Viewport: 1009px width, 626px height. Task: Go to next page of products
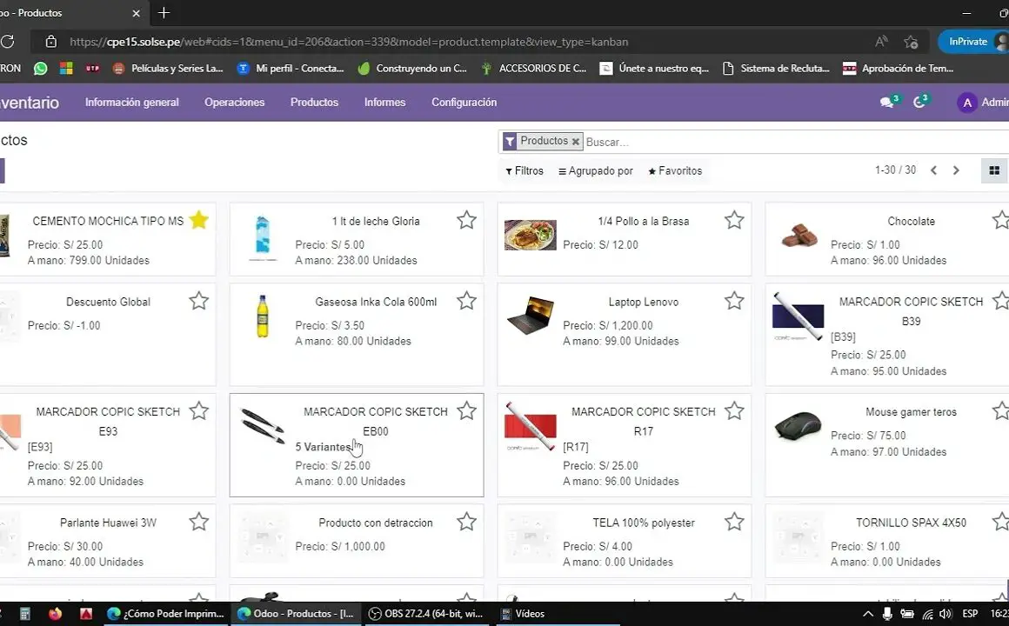tap(956, 170)
